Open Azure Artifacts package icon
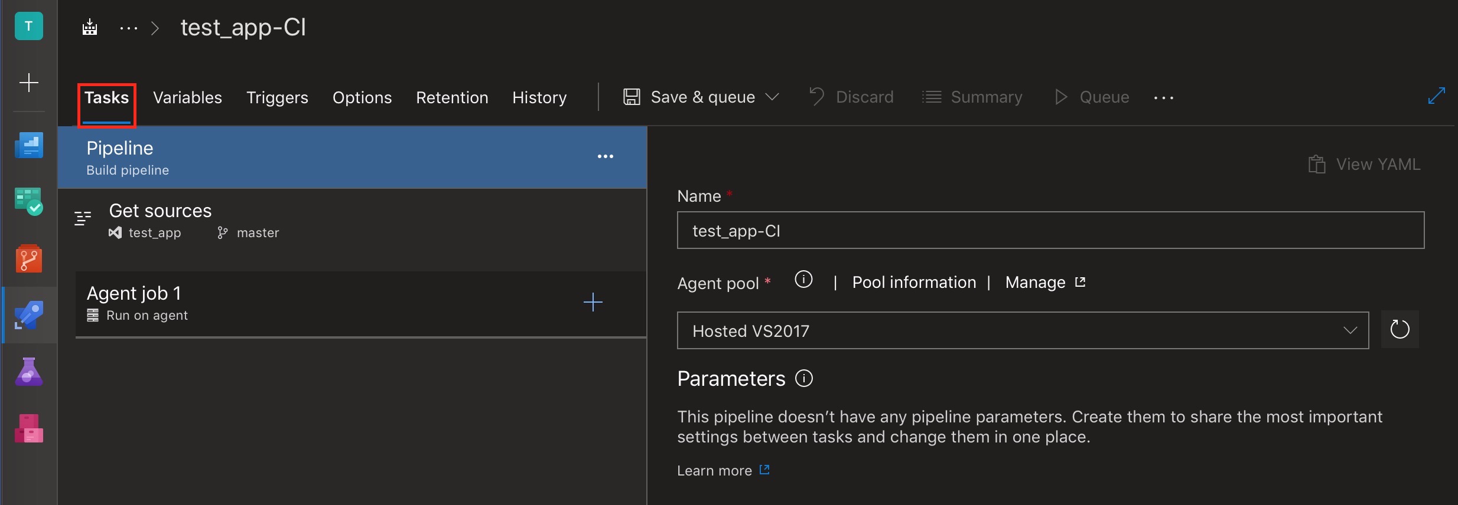The height and width of the screenshot is (505, 1458). (28, 428)
